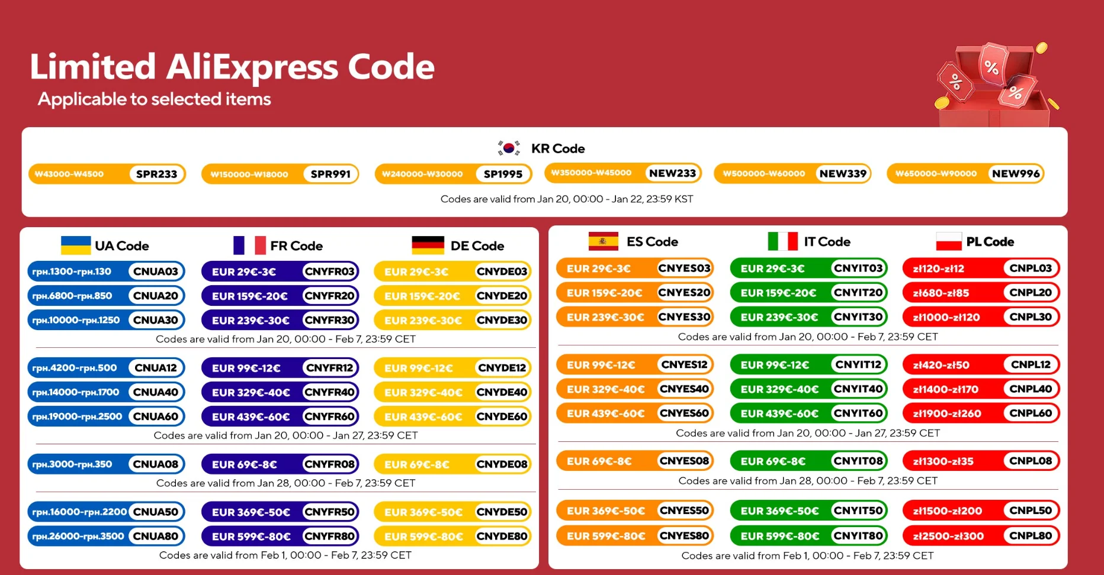Image resolution: width=1104 pixels, height=575 pixels.
Task: Choose the SP1995 code pill
Action: 453,174
